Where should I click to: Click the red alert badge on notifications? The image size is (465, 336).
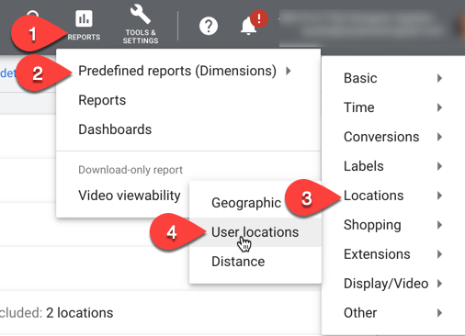click(259, 18)
